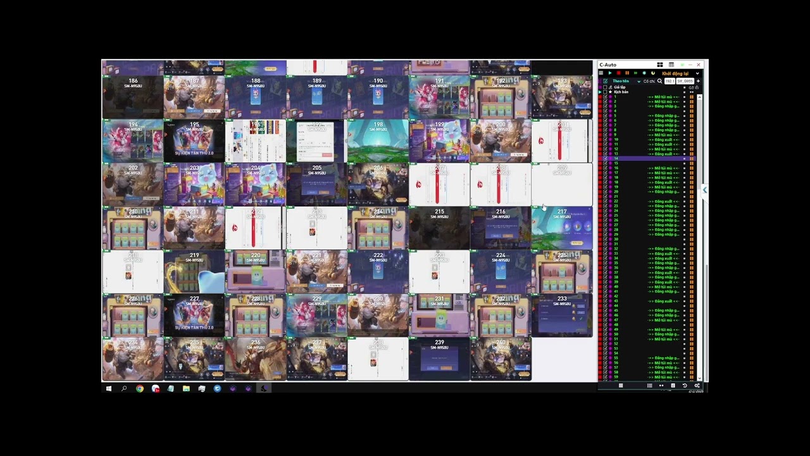Click the cyan hexagon icon in C-Auto toolbar
810x456 pixels.
pos(644,73)
